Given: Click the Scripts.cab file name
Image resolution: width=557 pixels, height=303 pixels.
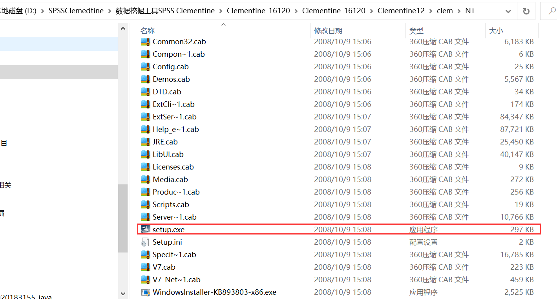Looking at the screenshot, I should [171, 204].
